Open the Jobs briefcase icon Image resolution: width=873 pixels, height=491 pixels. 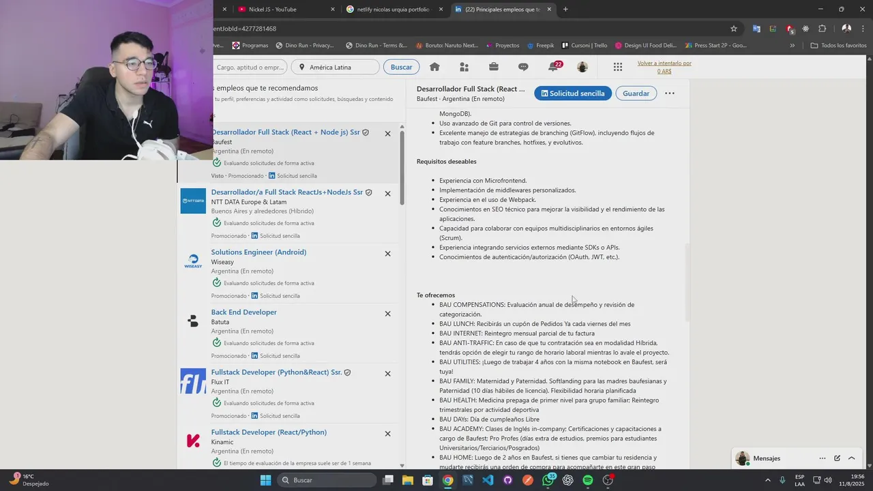click(494, 67)
